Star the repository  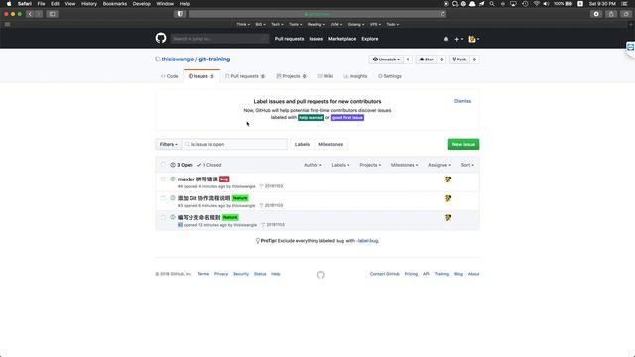tap(426, 59)
